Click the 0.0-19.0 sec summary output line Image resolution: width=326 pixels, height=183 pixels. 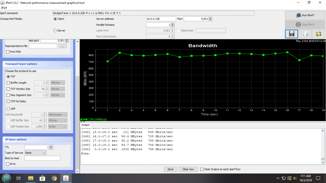click(127, 149)
